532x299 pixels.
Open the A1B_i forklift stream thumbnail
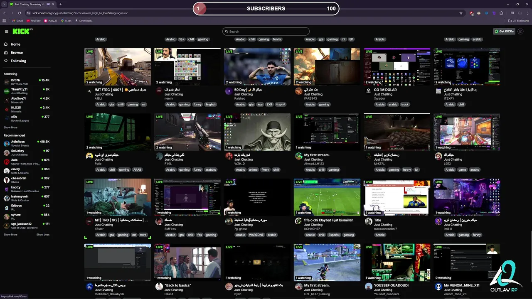point(118,67)
